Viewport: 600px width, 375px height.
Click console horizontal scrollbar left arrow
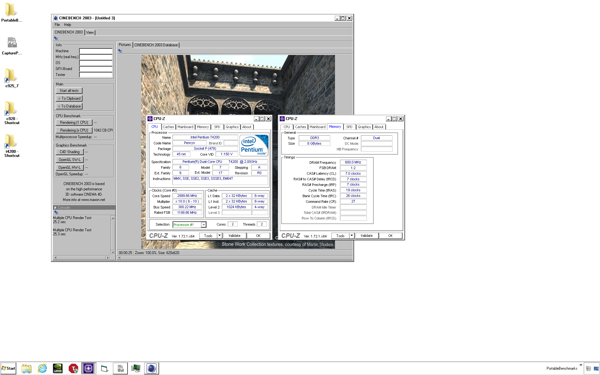(55, 258)
